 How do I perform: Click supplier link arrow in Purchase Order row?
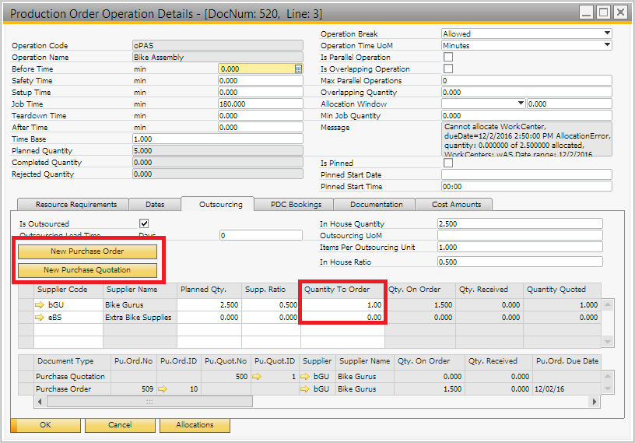(x=306, y=389)
